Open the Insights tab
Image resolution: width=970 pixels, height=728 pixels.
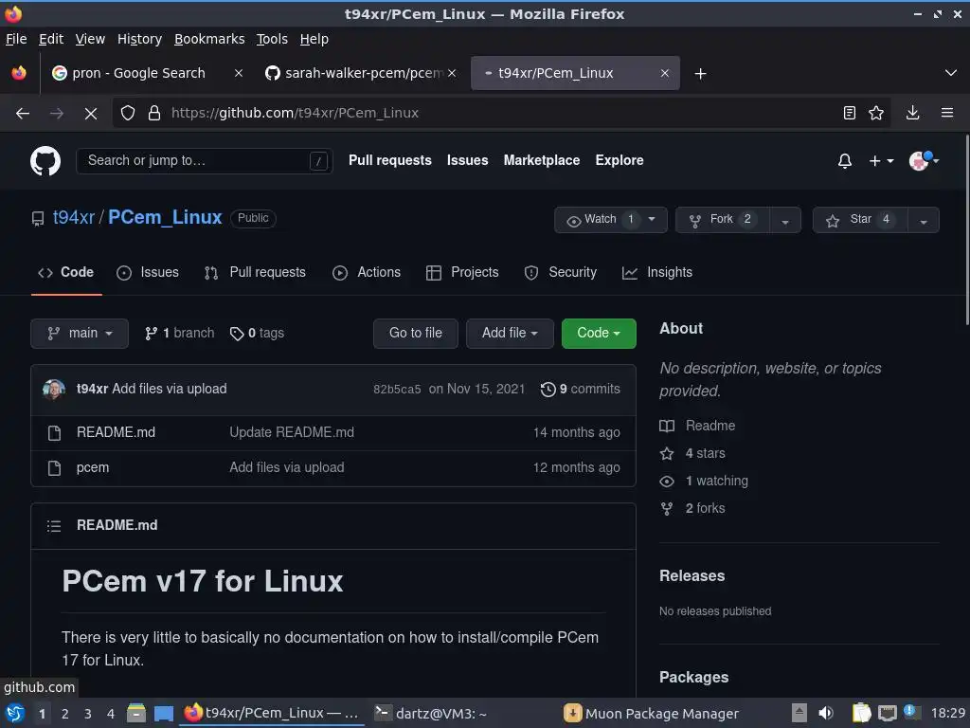click(657, 272)
